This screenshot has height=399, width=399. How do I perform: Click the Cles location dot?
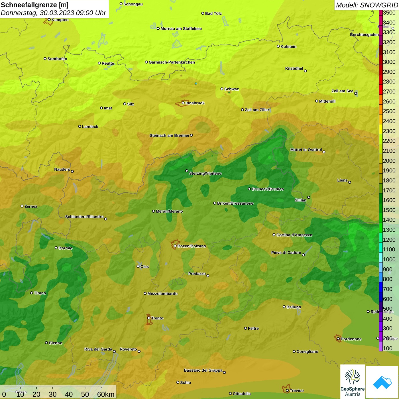point(138,266)
